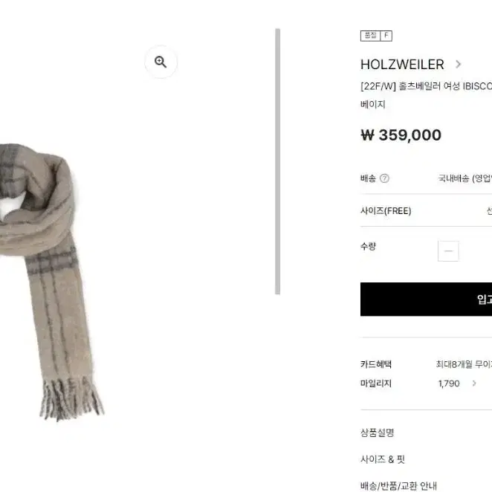Click the magnifier zoom icon on the image

coord(161,62)
